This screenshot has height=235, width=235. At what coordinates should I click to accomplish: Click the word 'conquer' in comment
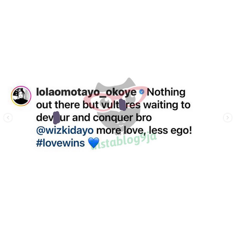click(x=113, y=118)
